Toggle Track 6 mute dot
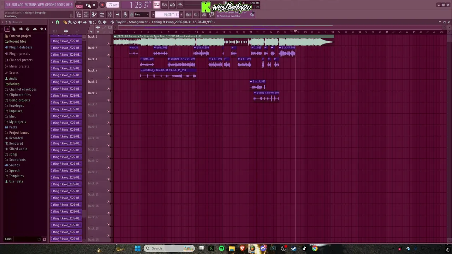 tap(108, 100)
